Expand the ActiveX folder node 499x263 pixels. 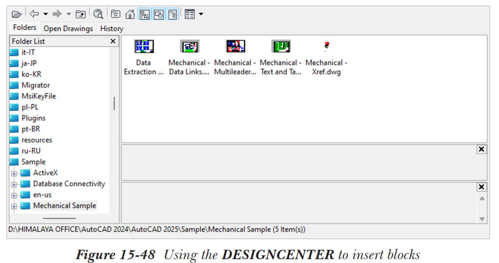14,174
